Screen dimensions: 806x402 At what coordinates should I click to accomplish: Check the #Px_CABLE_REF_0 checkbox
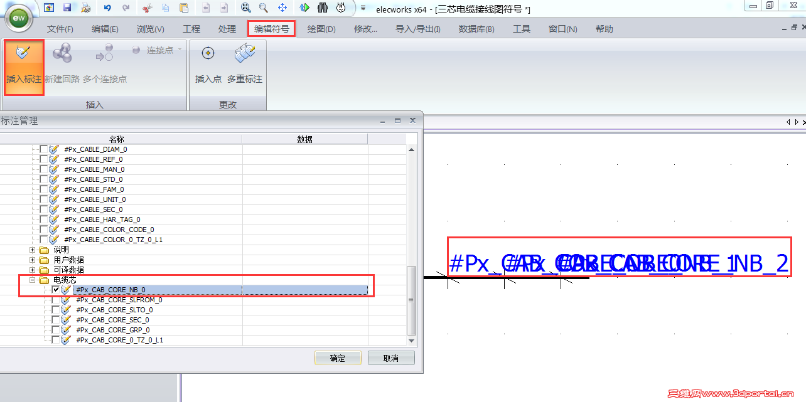tap(43, 159)
